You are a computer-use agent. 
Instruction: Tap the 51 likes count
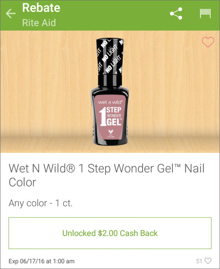[199, 261]
